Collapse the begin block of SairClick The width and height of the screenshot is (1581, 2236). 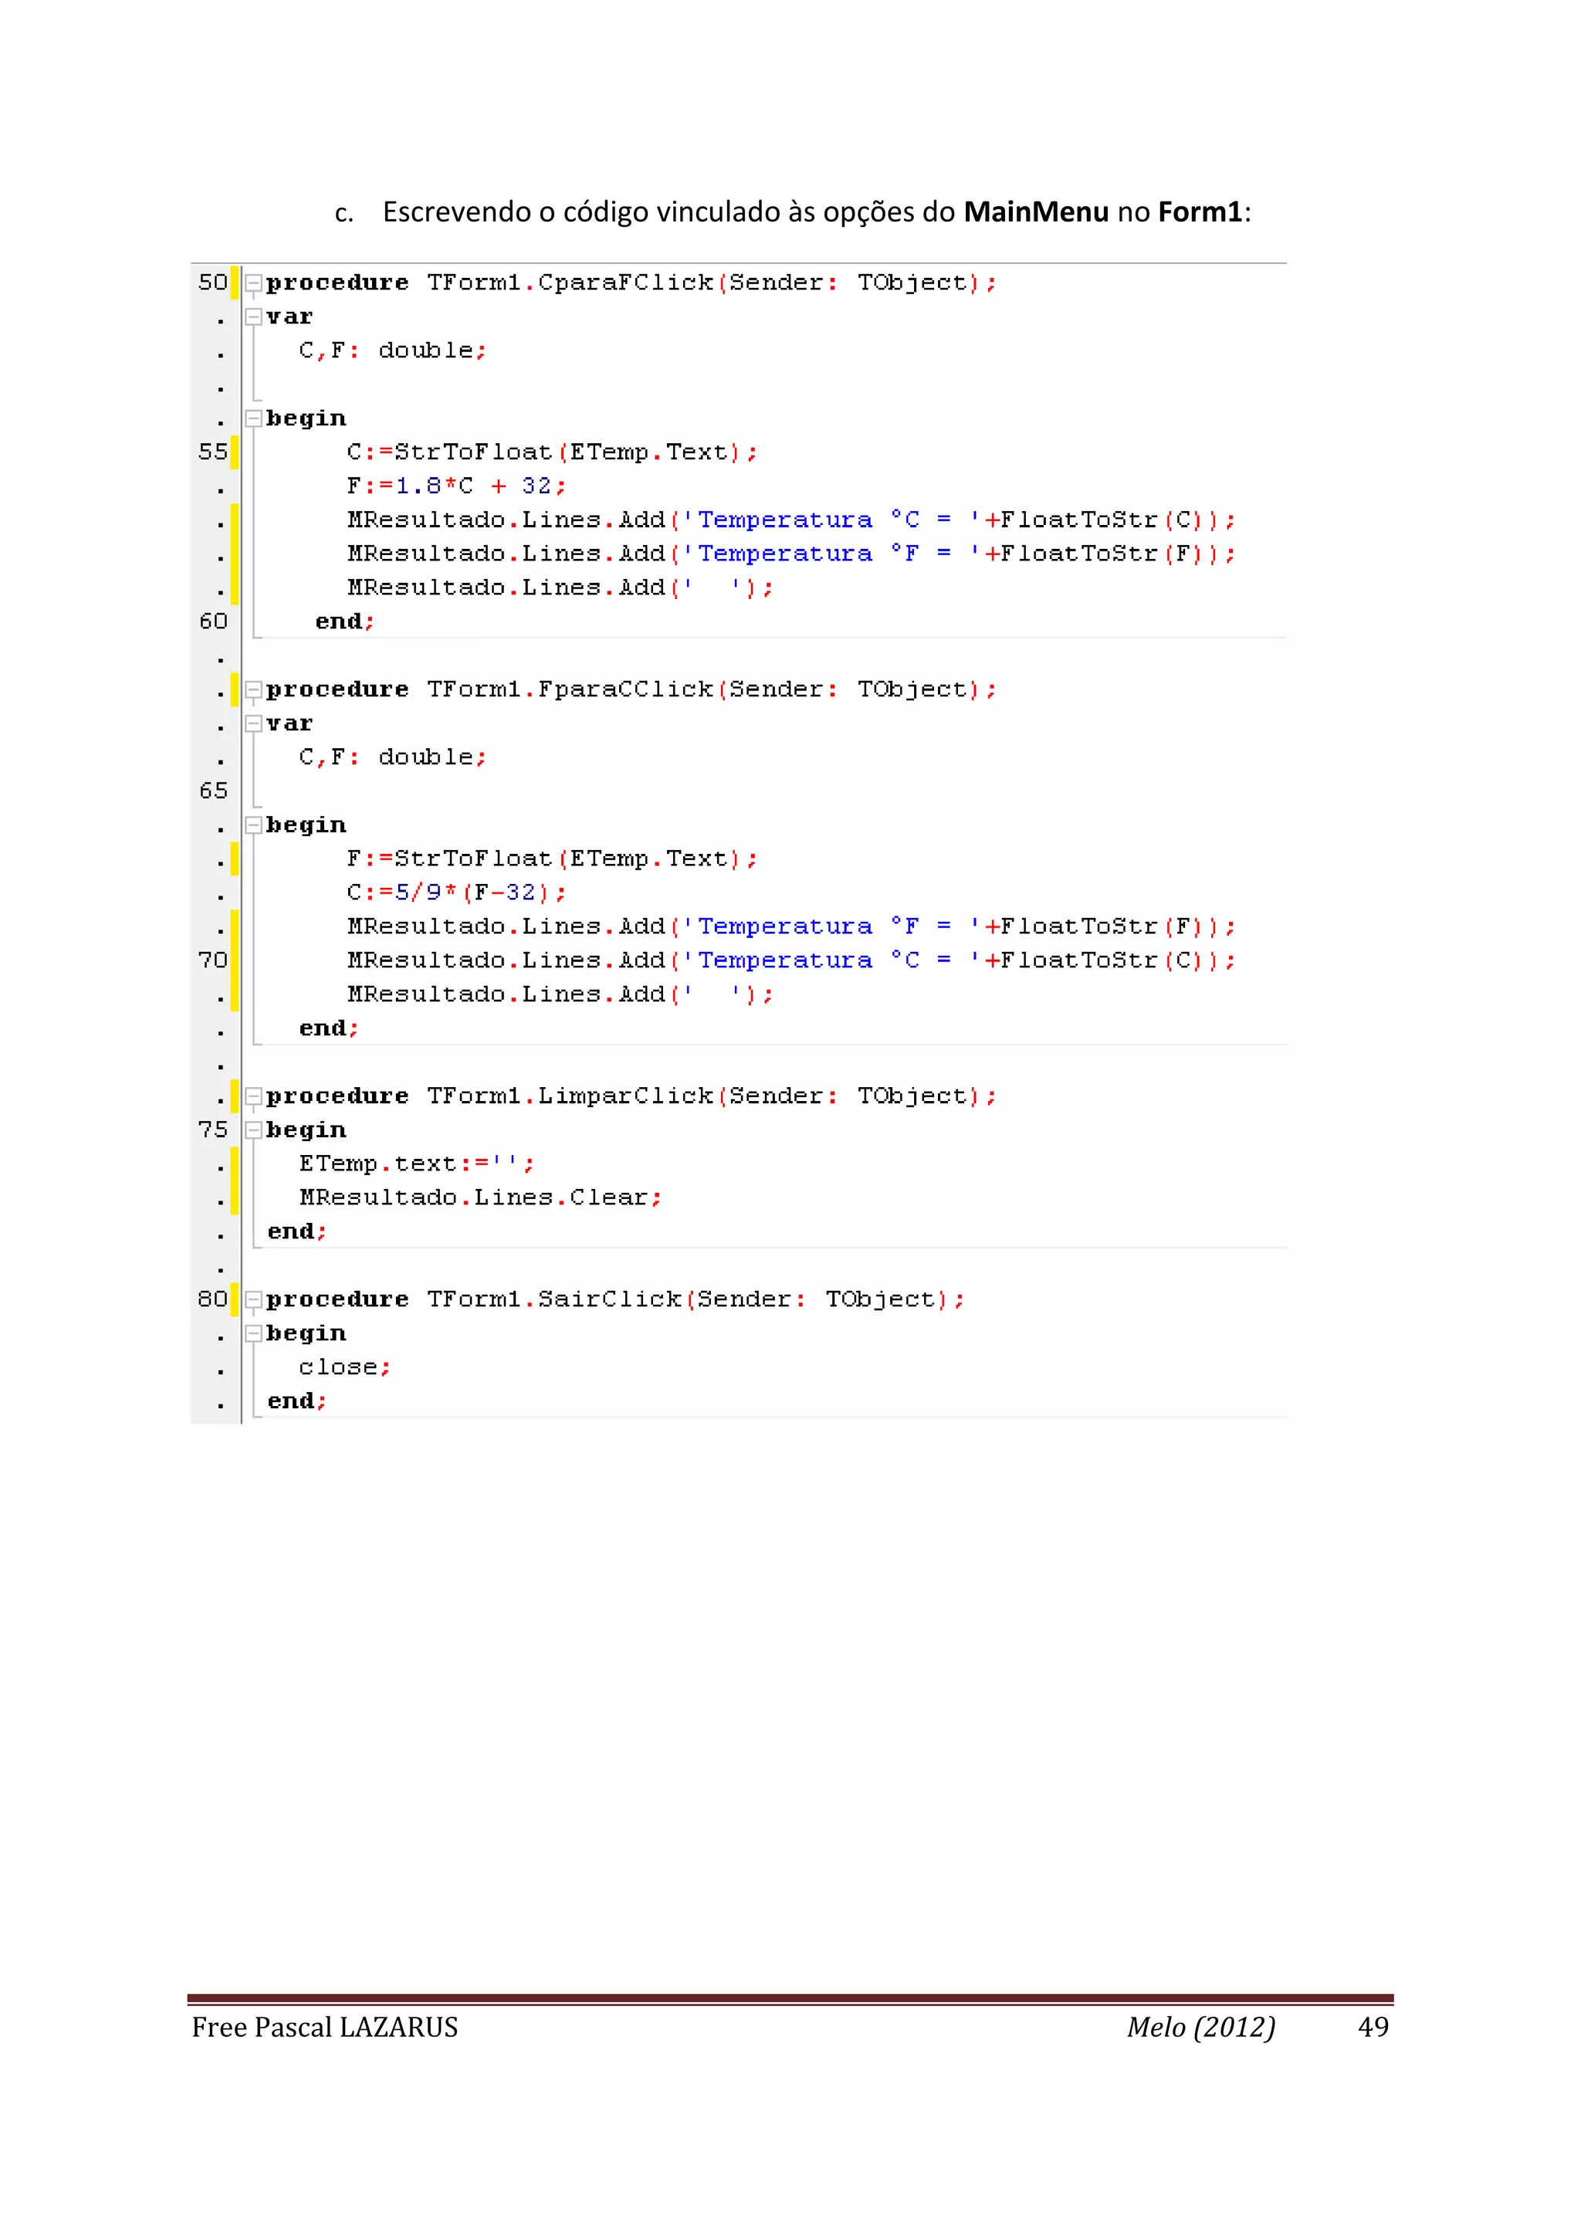(253, 1334)
